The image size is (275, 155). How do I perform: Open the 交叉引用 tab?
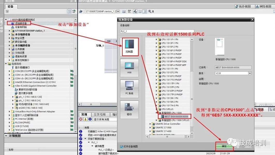pos(99,115)
